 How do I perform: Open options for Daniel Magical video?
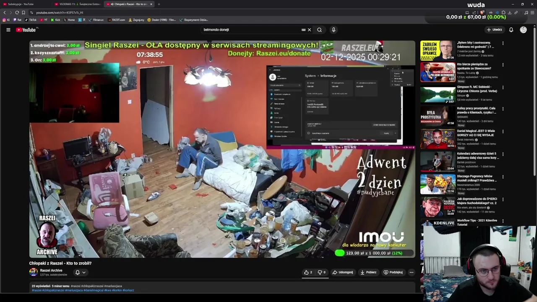pos(503,132)
